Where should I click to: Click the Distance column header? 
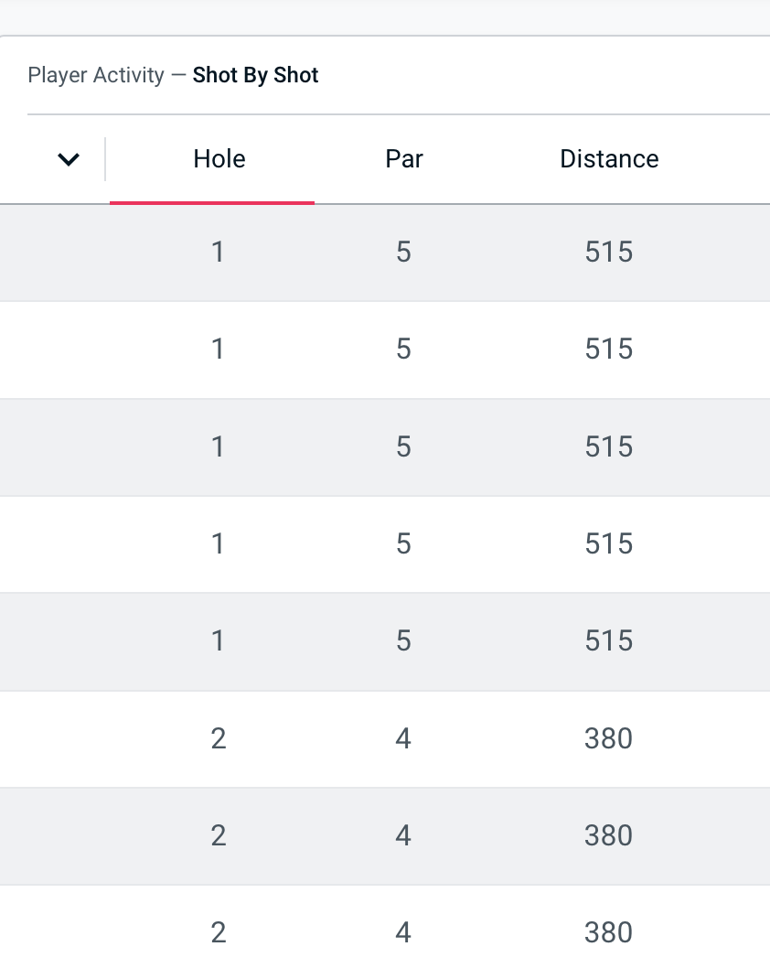point(609,159)
